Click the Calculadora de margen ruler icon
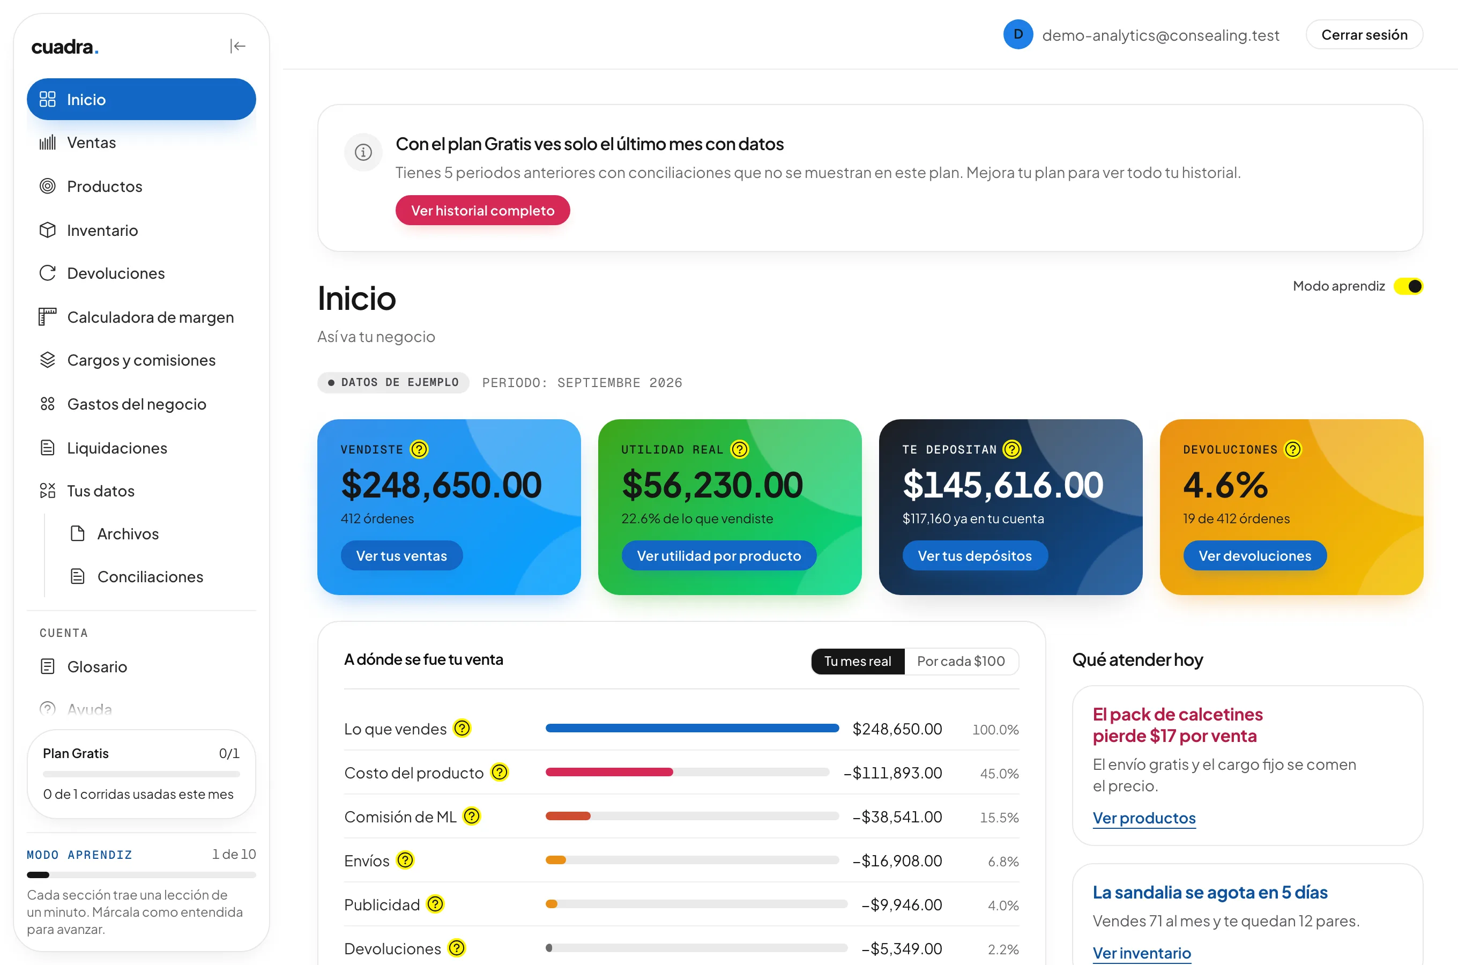 click(x=47, y=317)
